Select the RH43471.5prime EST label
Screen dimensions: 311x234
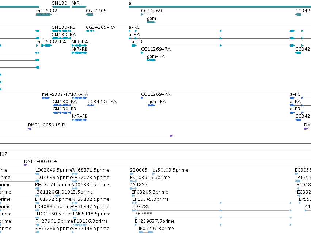(x=53, y=184)
